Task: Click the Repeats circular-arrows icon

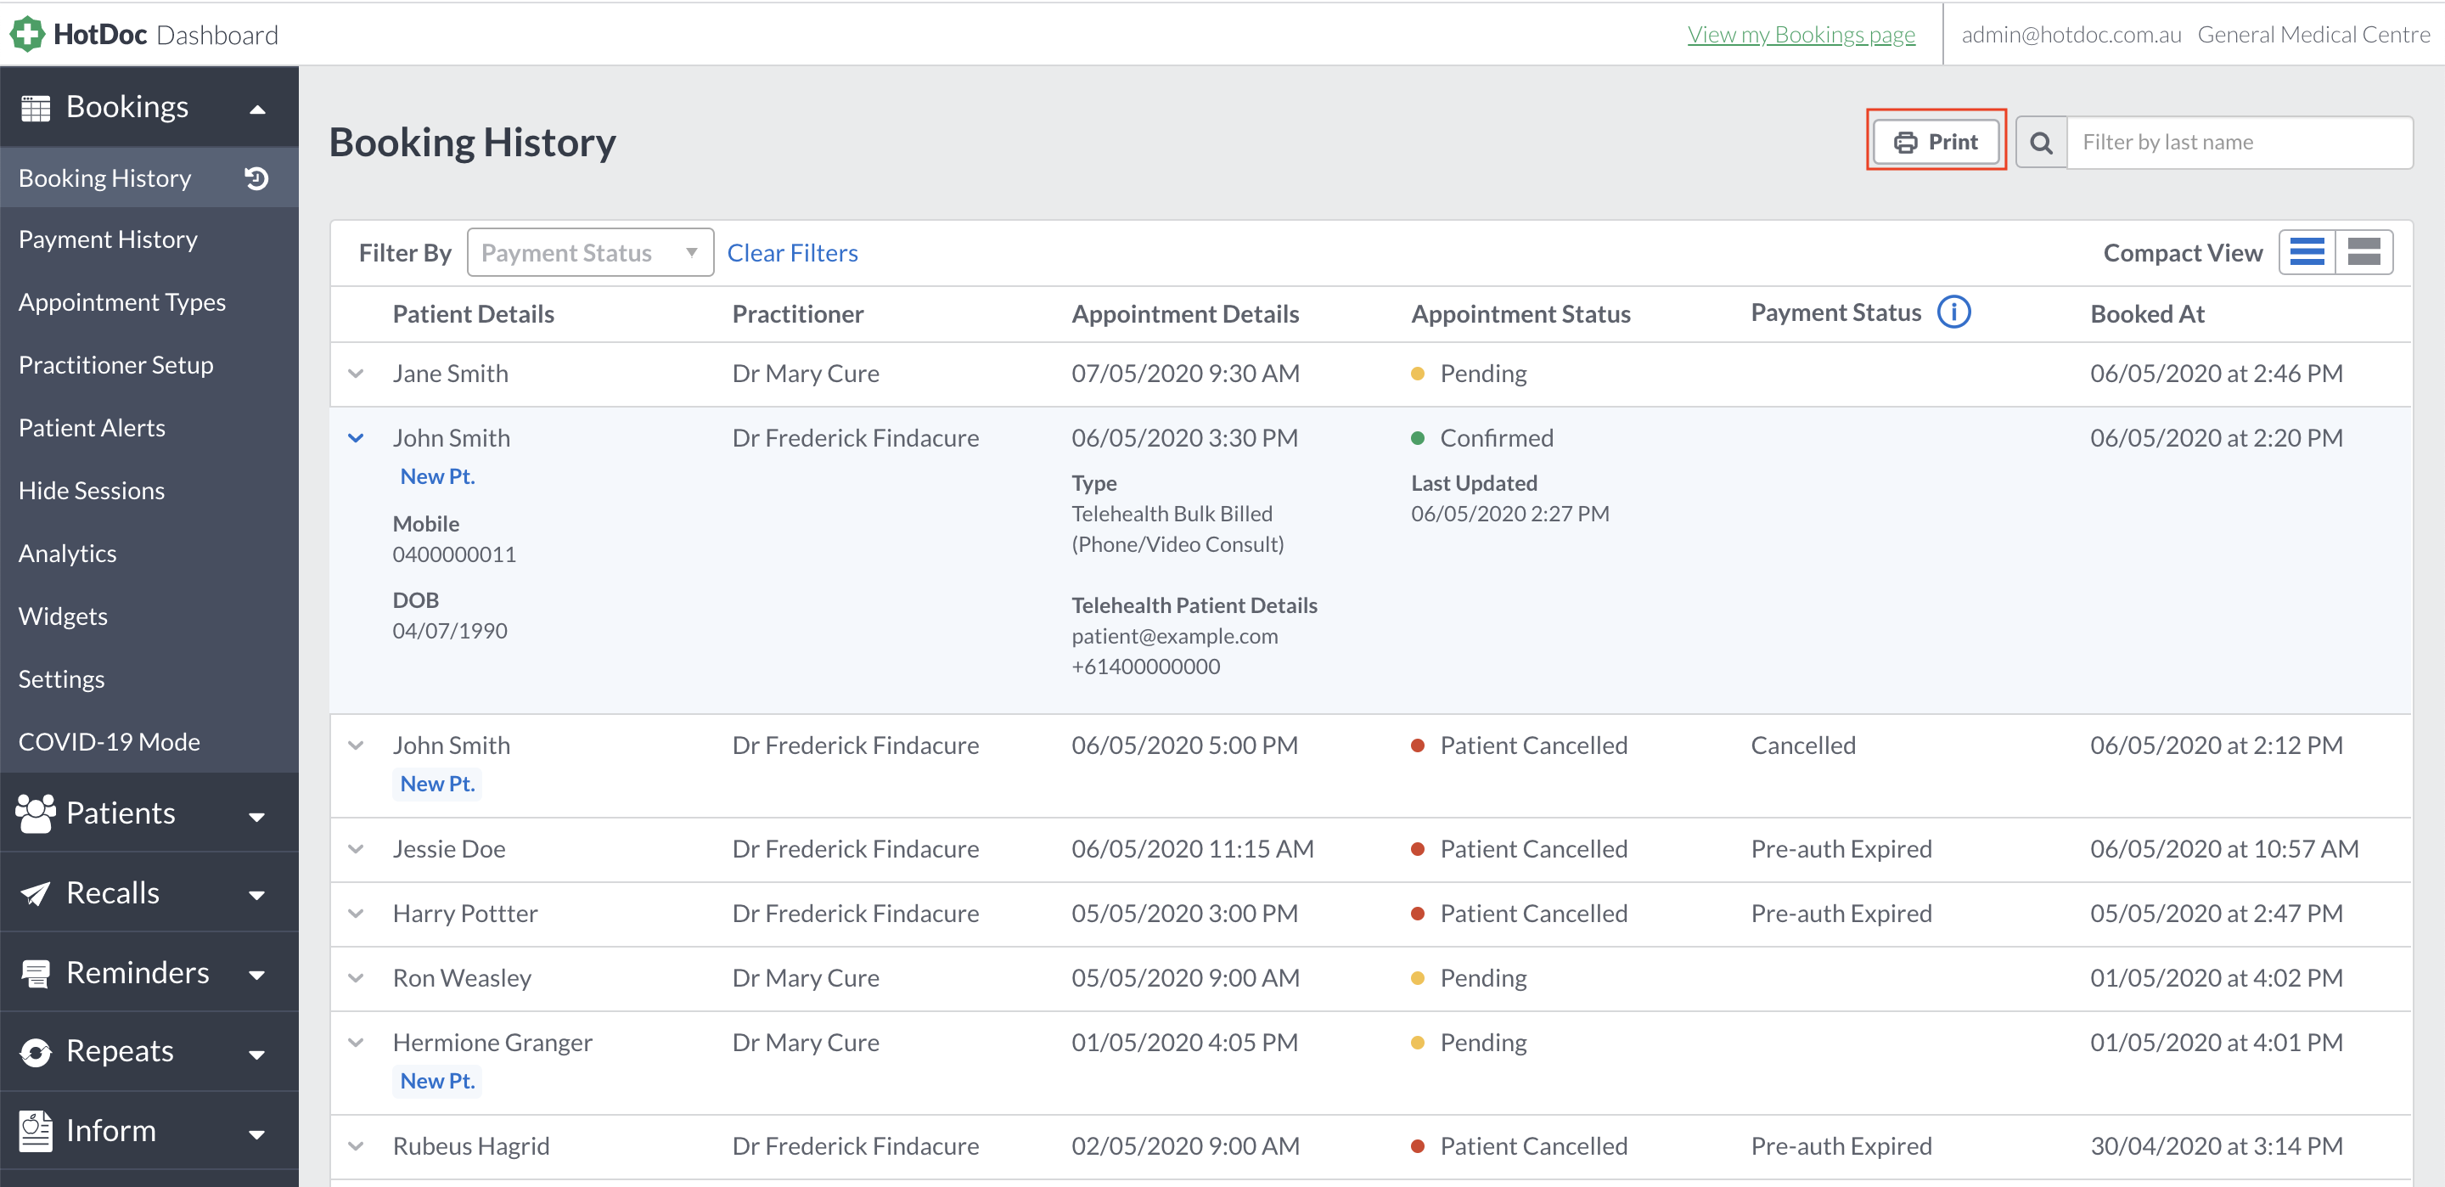Action: pyautogui.click(x=36, y=1051)
